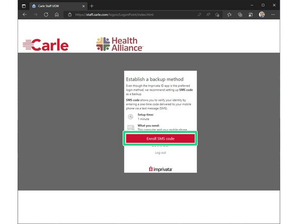Open the Collections icon
The image size is (298, 224).
tap(240, 15)
